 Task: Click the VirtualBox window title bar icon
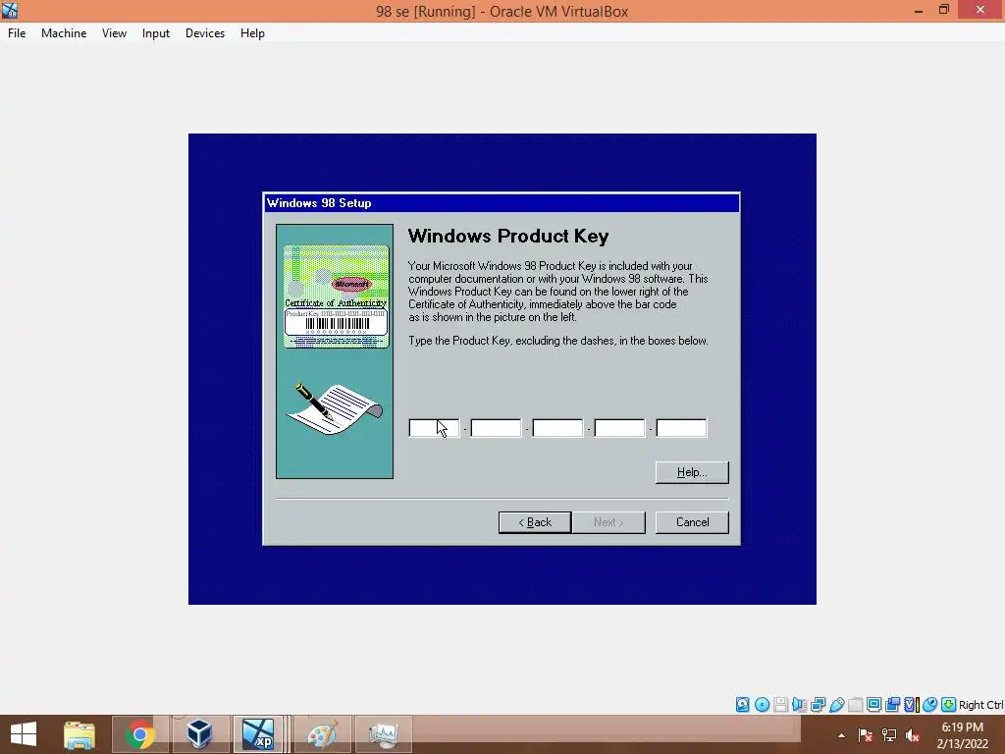pyautogui.click(x=10, y=10)
